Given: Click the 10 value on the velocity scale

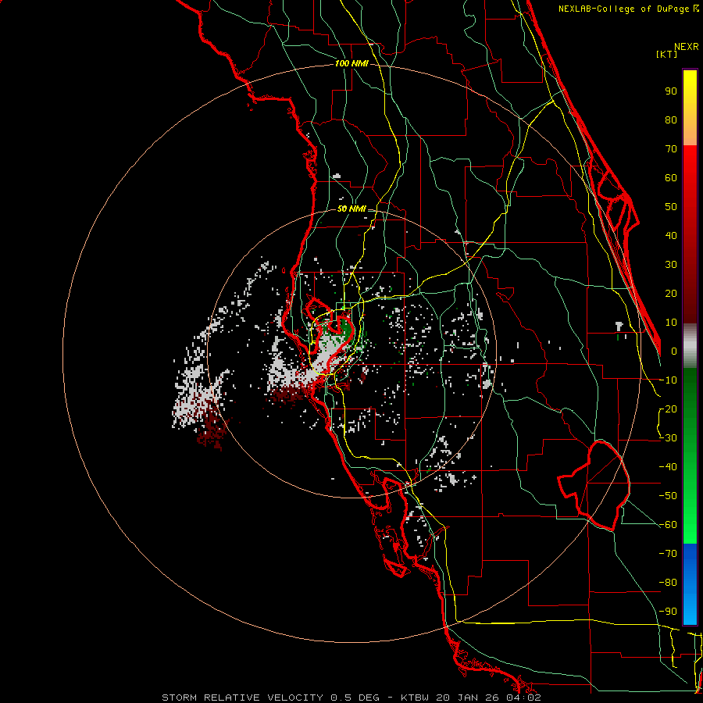Looking at the screenshot, I should click(671, 323).
